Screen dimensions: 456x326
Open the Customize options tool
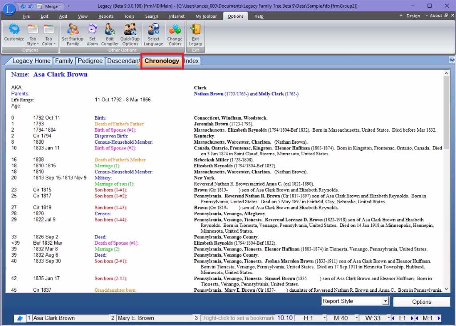pyautogui.click(x=14, y=33)
